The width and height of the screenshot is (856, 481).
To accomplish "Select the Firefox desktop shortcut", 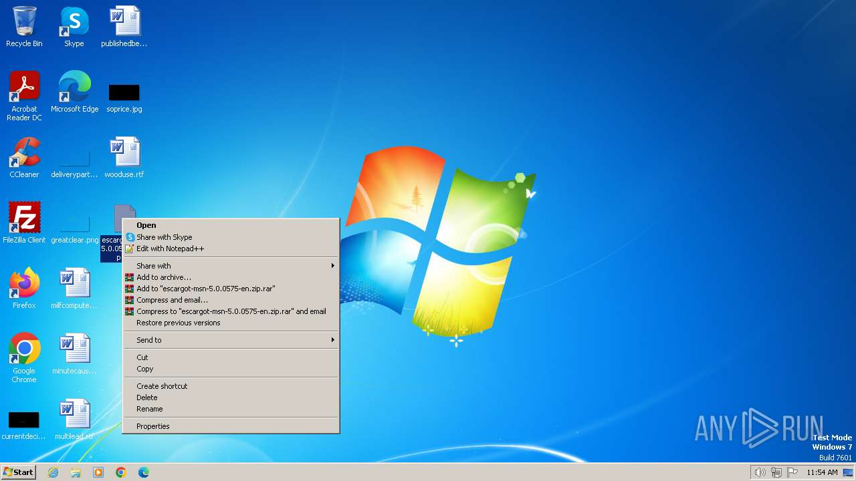I will (x=24, y=289).
